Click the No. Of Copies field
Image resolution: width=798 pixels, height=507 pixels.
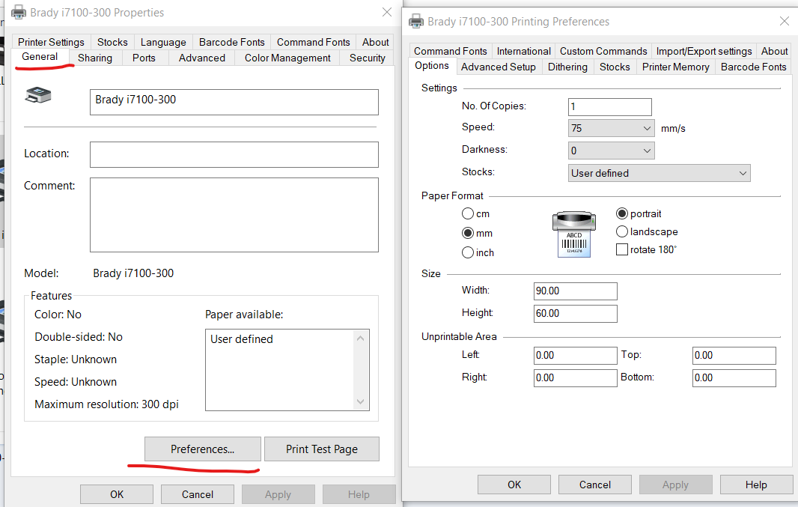(609, 107)
